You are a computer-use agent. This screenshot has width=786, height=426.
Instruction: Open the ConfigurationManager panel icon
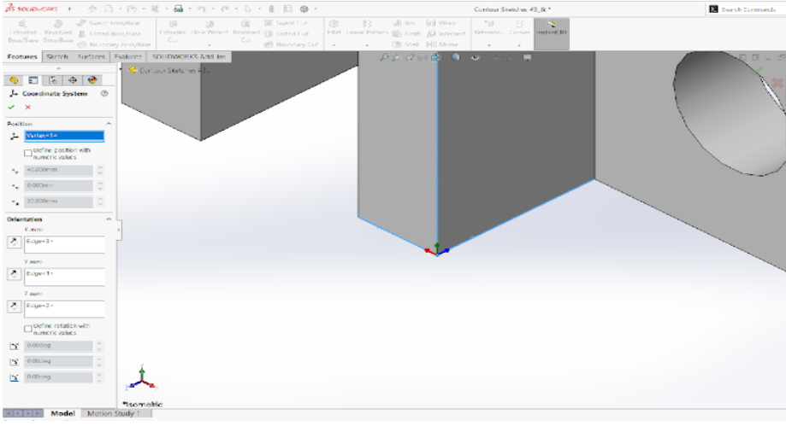(x=52, y=79)
